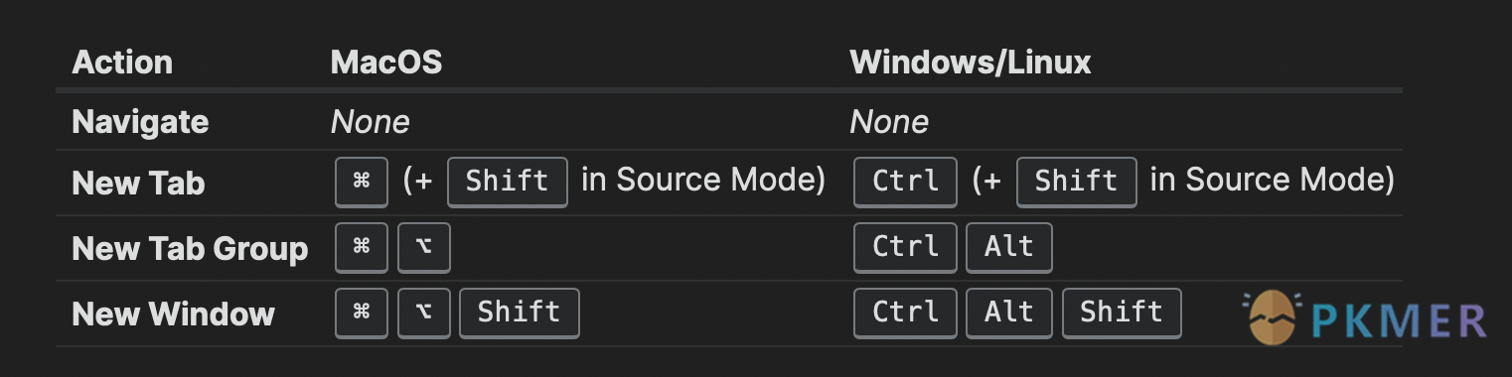Image resolution: width=1512 pixels, height=377 pixels.
Task: Click the Command key in New Window row
Action: click(362, 313)
